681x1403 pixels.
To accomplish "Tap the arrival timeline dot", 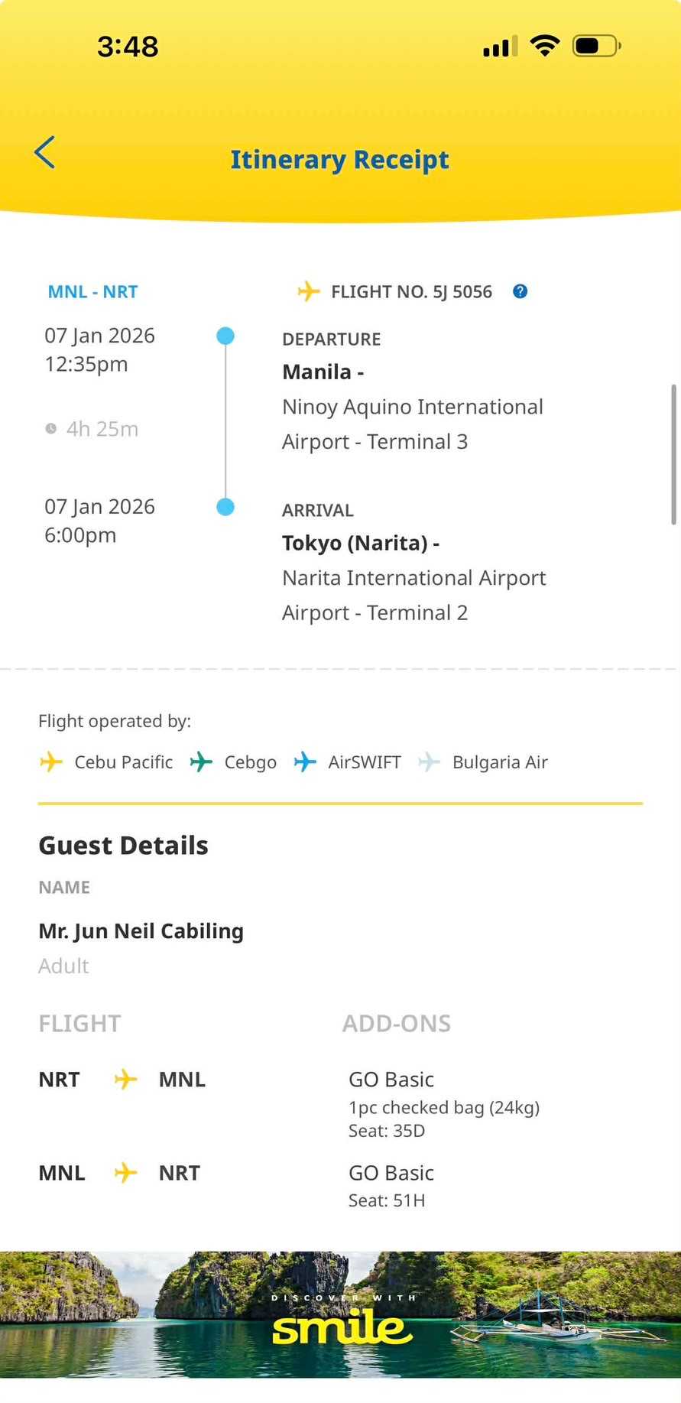I will [225, 507].
